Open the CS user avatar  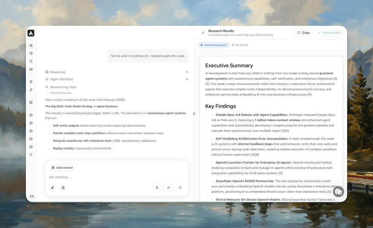(x=32, y=196)
